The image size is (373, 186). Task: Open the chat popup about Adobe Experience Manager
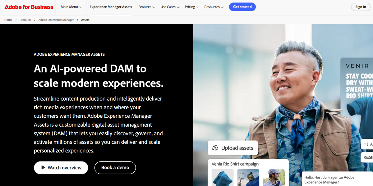[337, 179]
